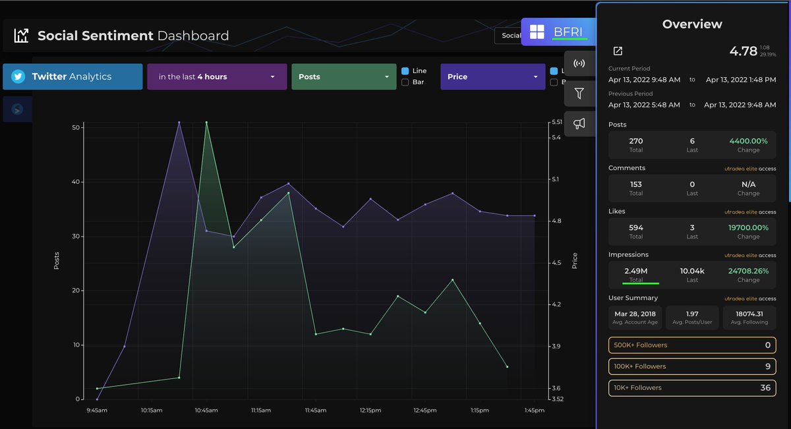Click the Avg. Account Age Mar 28, 2018 card

[636, 318]
